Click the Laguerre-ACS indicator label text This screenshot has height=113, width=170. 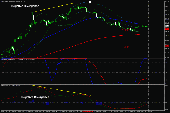[18, 60]
